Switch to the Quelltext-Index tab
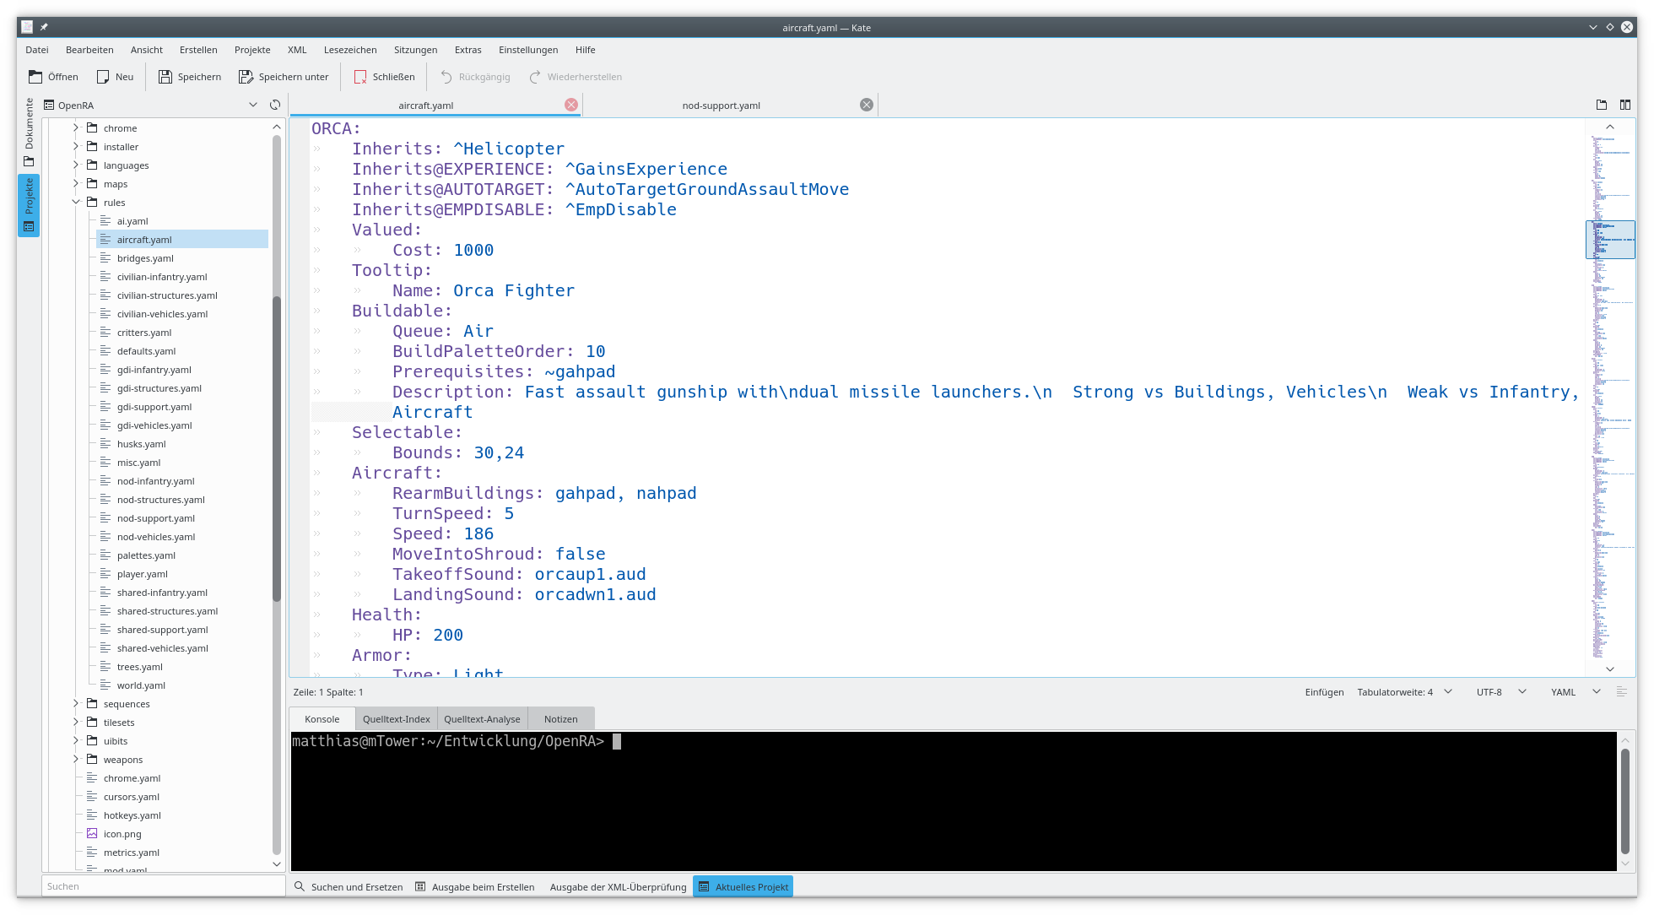 click(396, 719)
